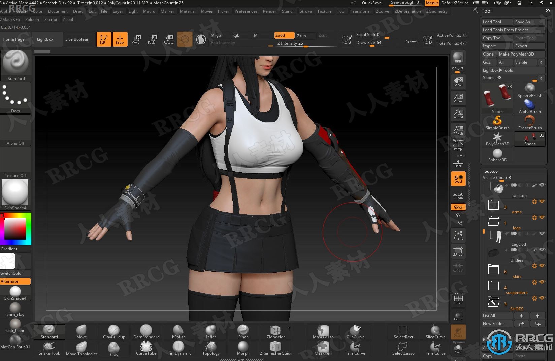
Task: Pick a color in the color picker
Action: point(15,229)
